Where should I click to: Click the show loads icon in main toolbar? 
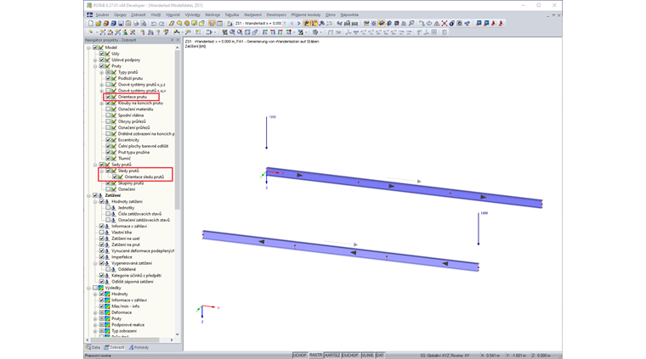pos(306,24)
